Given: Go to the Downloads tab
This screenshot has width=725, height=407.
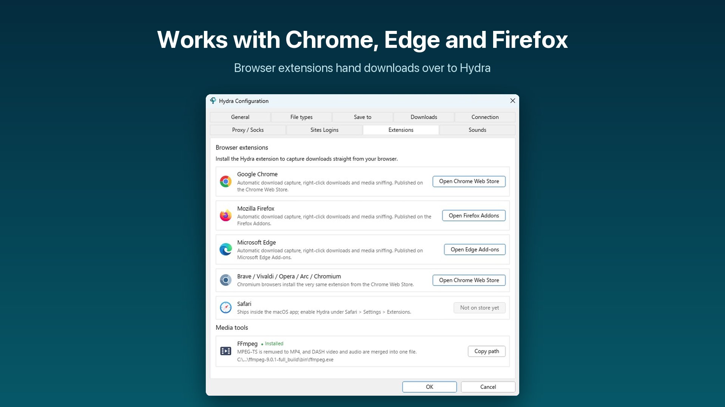Looking at the screenshot, I should point(424,117).
